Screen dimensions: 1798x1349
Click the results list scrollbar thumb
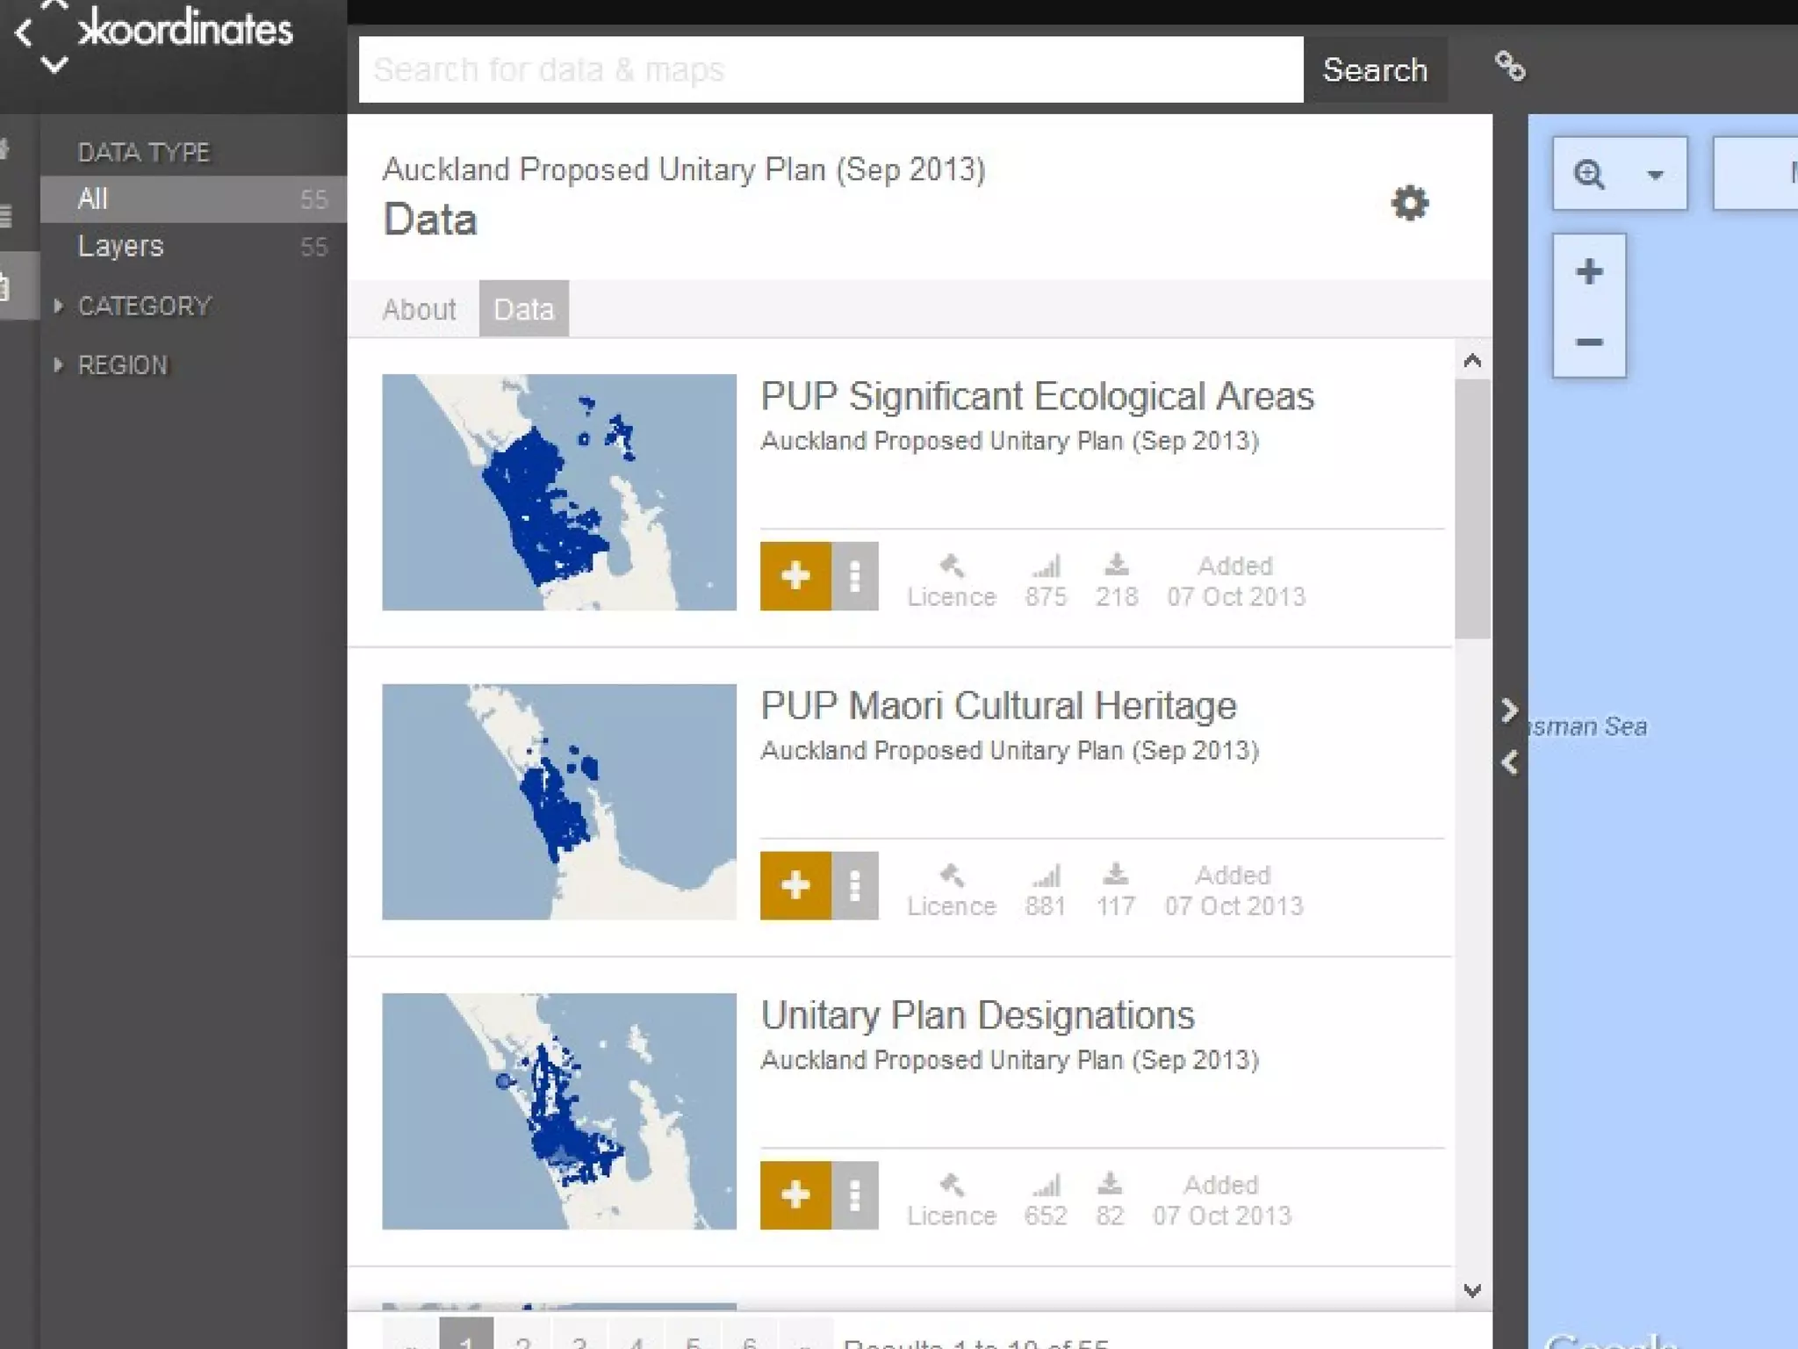[x=1472, y=509]
